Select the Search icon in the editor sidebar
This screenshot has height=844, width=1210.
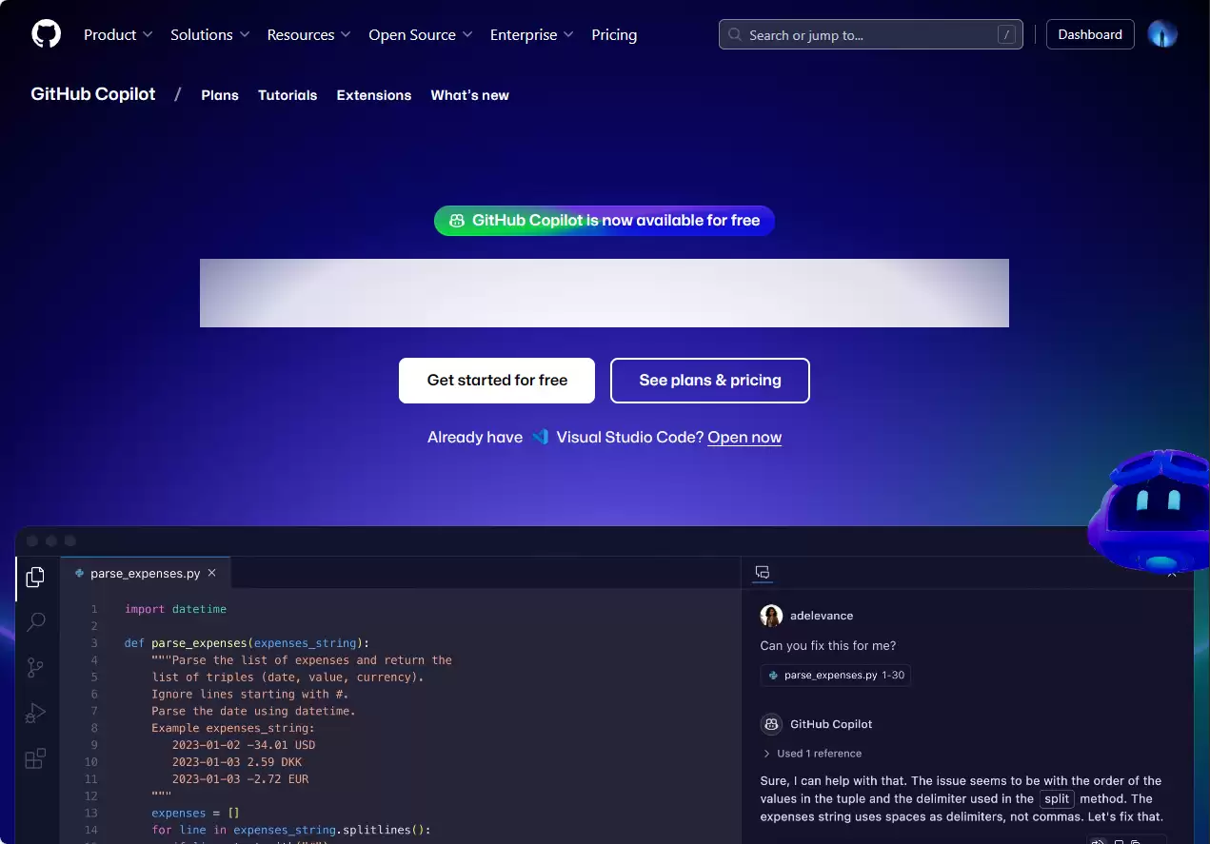click(35, 621)
